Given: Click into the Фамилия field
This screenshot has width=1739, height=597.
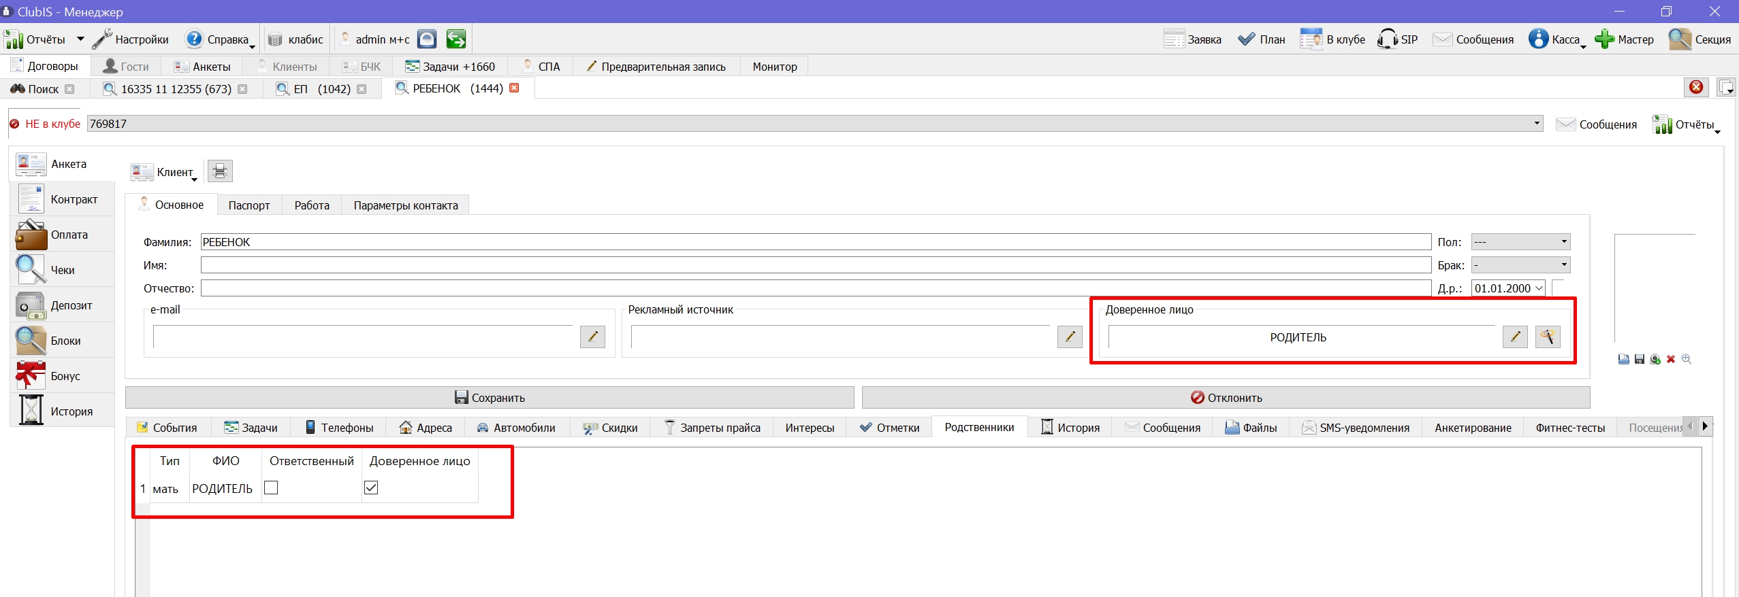Looking at the screenshot, I should click(816, 242).
